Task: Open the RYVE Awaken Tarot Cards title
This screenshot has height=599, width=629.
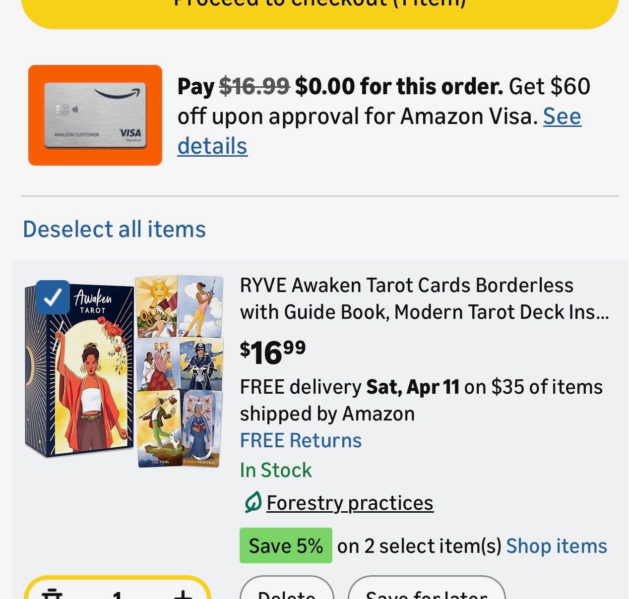Action: 424,299
